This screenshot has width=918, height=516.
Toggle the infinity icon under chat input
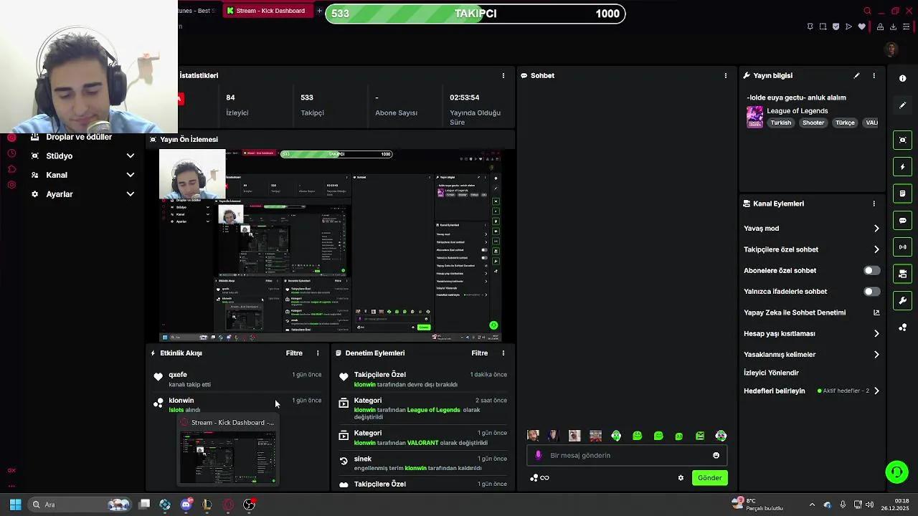coord(545,477)
